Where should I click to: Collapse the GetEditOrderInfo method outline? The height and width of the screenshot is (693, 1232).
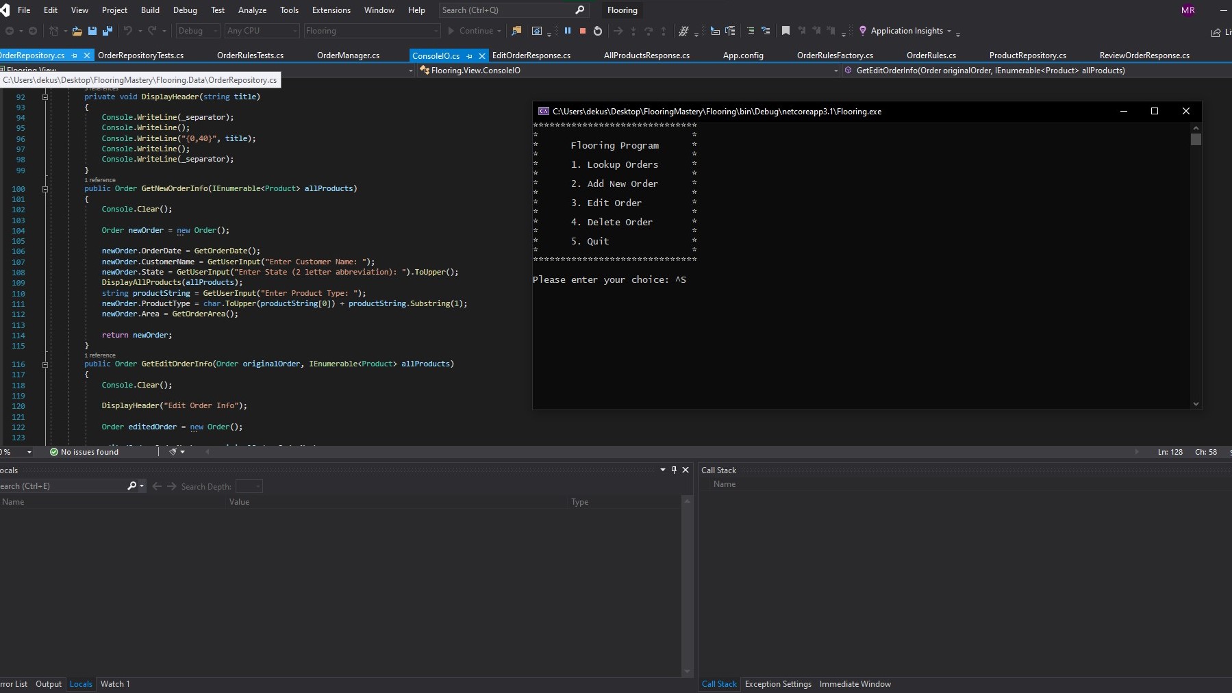point(45,364)
